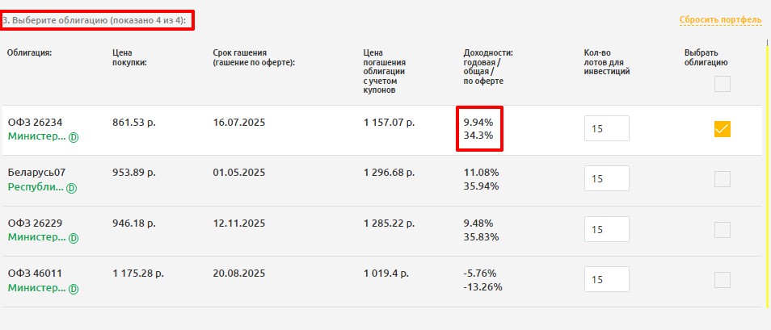
Task: Open the issuer link under ОФЗ 26229
Action: 36,238
